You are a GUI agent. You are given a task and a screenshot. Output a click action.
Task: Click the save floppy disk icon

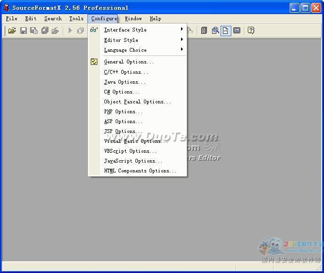coord(24,31)
